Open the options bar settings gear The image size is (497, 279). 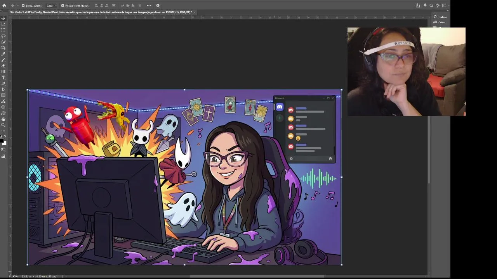click(x=158, y=5)
